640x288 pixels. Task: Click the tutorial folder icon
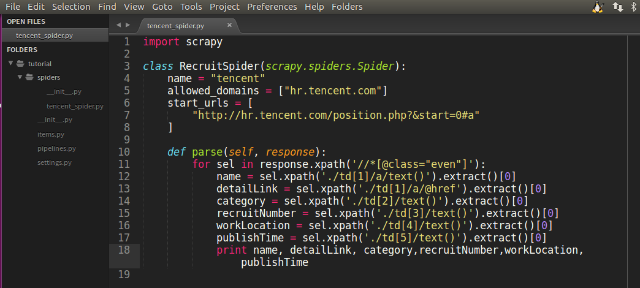tap(20, 64)
